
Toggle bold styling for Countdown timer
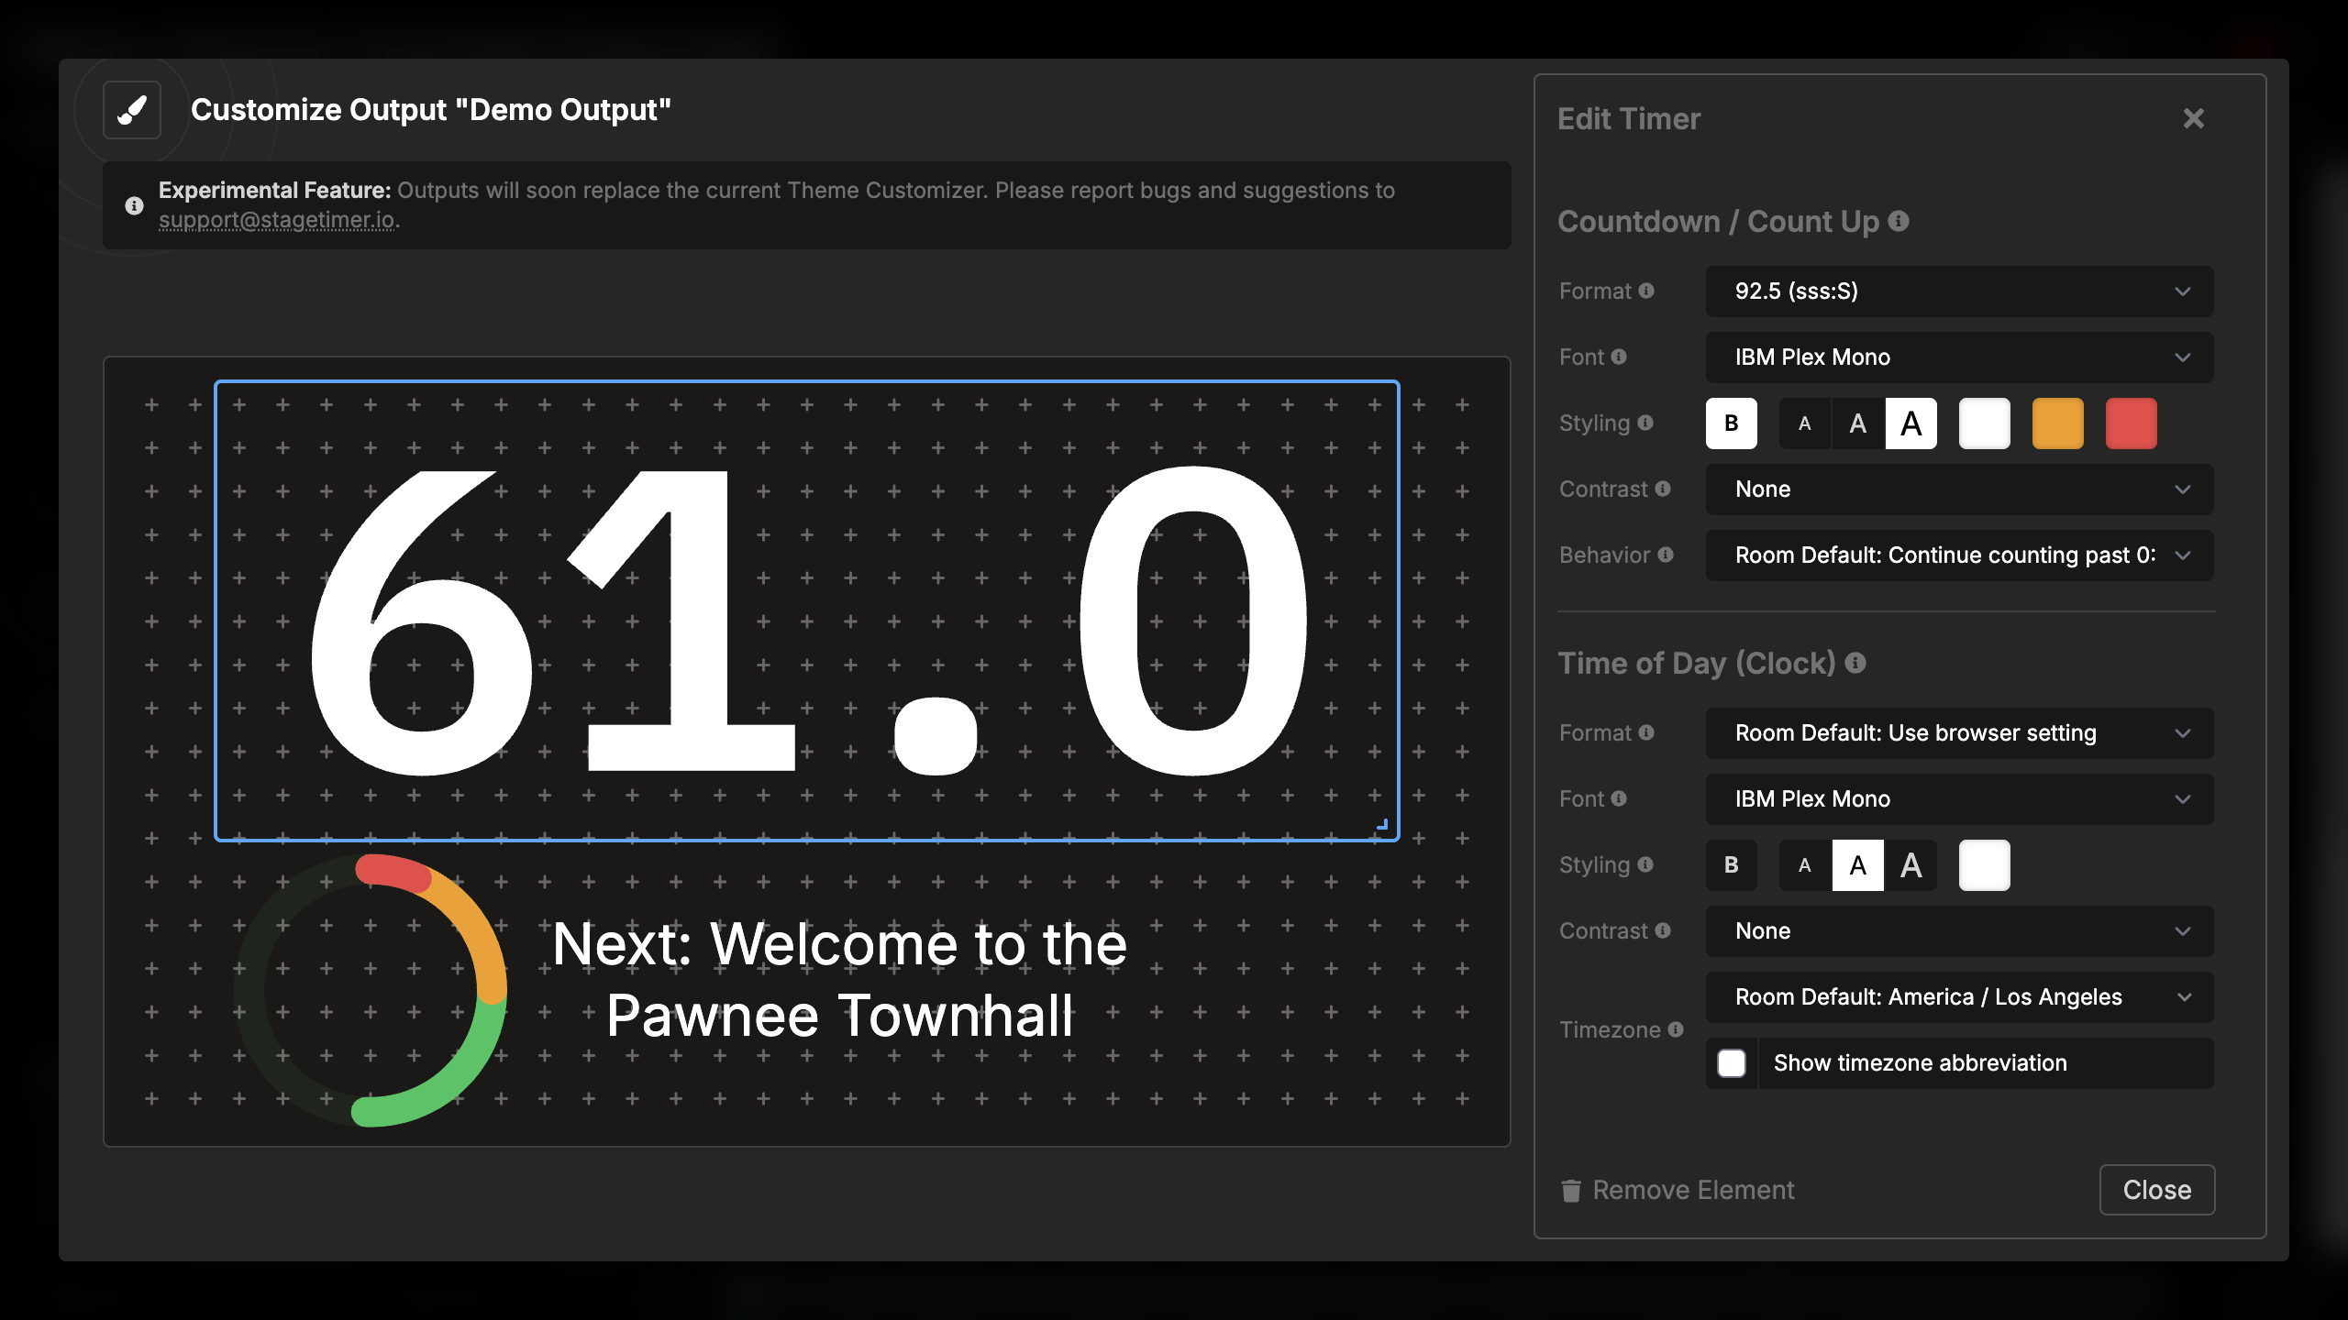pos(1731,423)
